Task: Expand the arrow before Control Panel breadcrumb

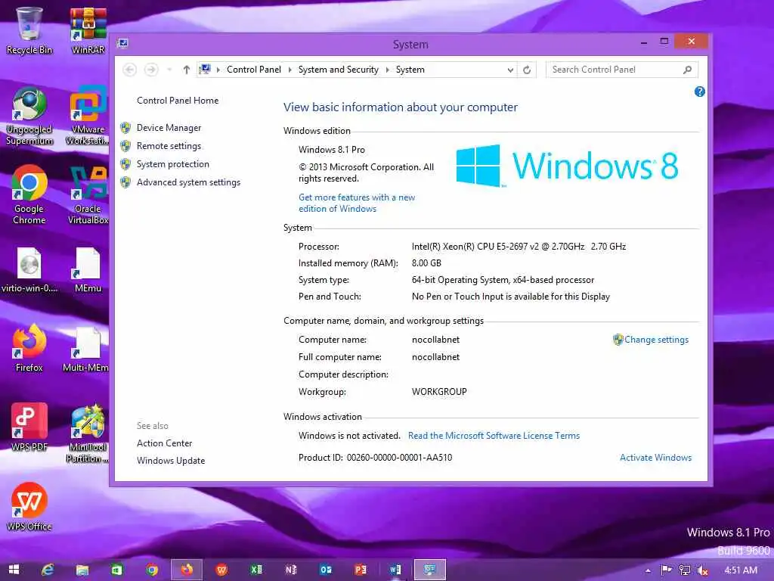Action: 218,70
